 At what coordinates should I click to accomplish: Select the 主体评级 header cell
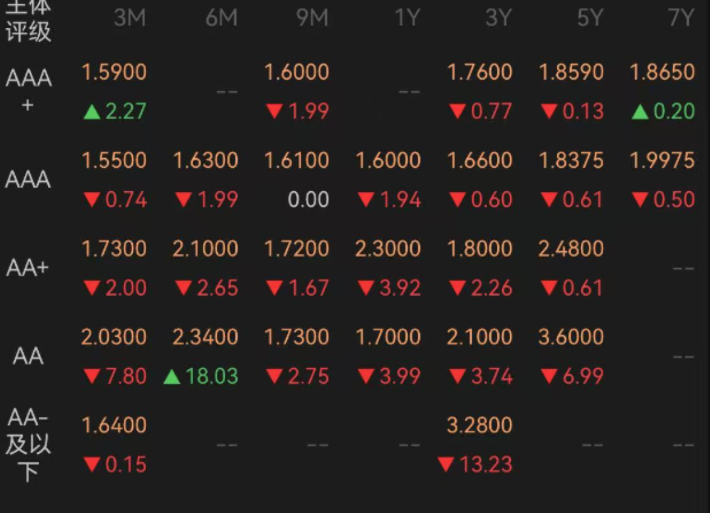pos(28,21)
